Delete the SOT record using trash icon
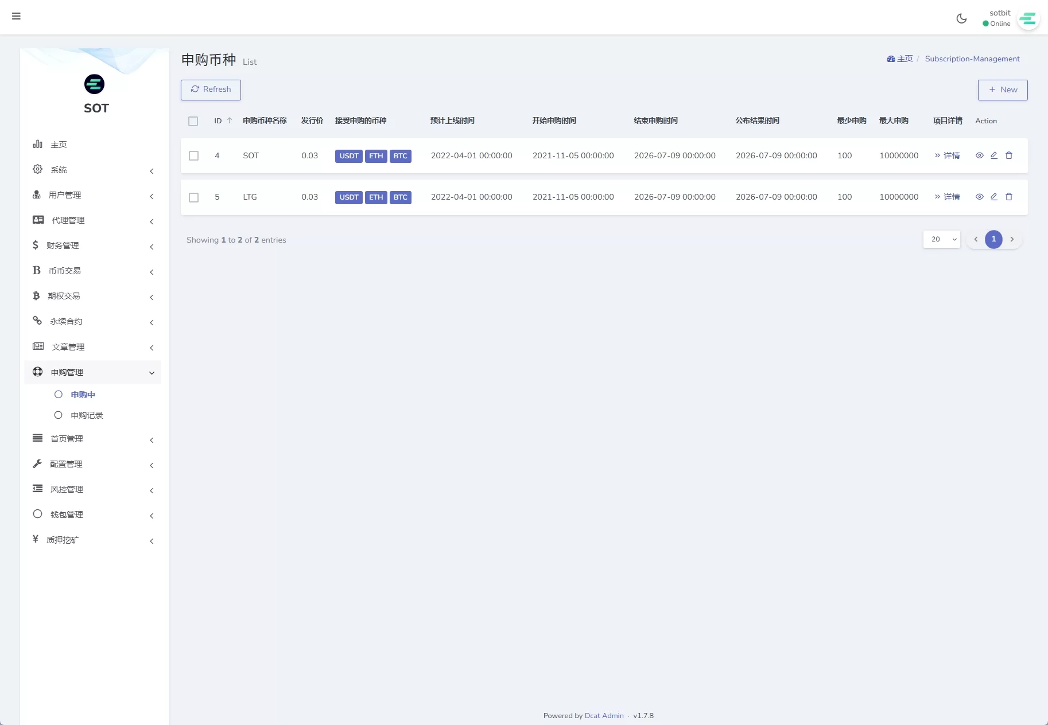 click(1009, 155)
